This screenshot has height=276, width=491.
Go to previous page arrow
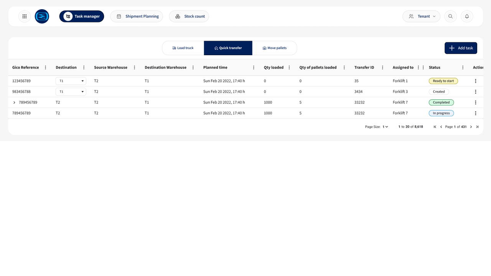441,127
